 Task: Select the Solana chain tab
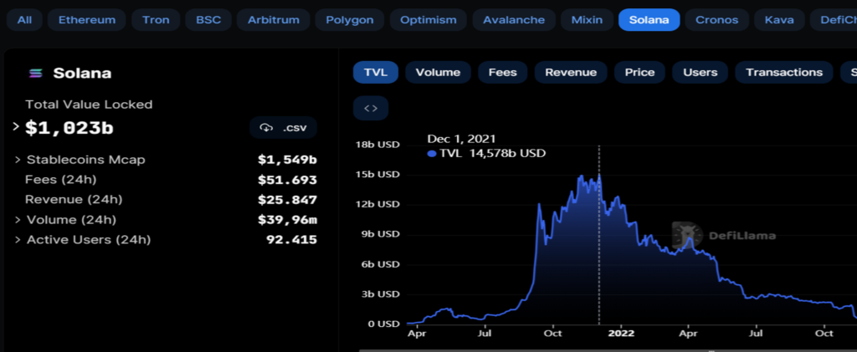649,20
